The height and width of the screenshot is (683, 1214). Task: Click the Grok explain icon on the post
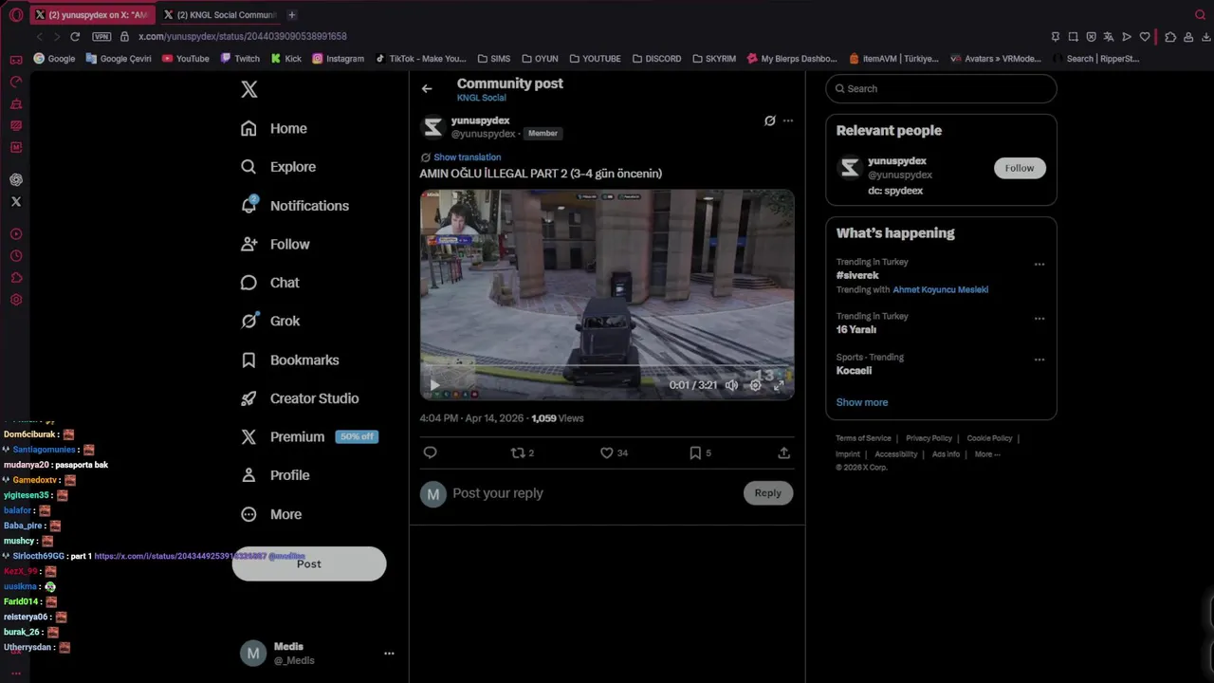(770, 120)
